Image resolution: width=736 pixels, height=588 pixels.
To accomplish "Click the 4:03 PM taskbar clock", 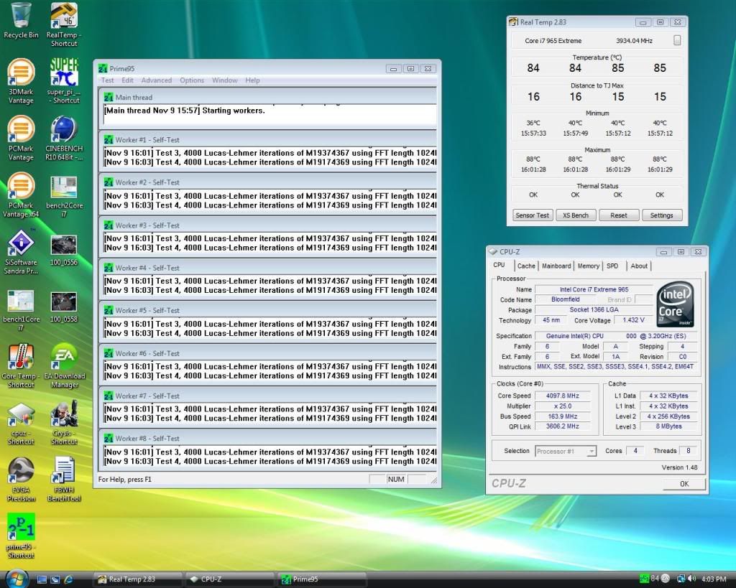I will [714, 579].
